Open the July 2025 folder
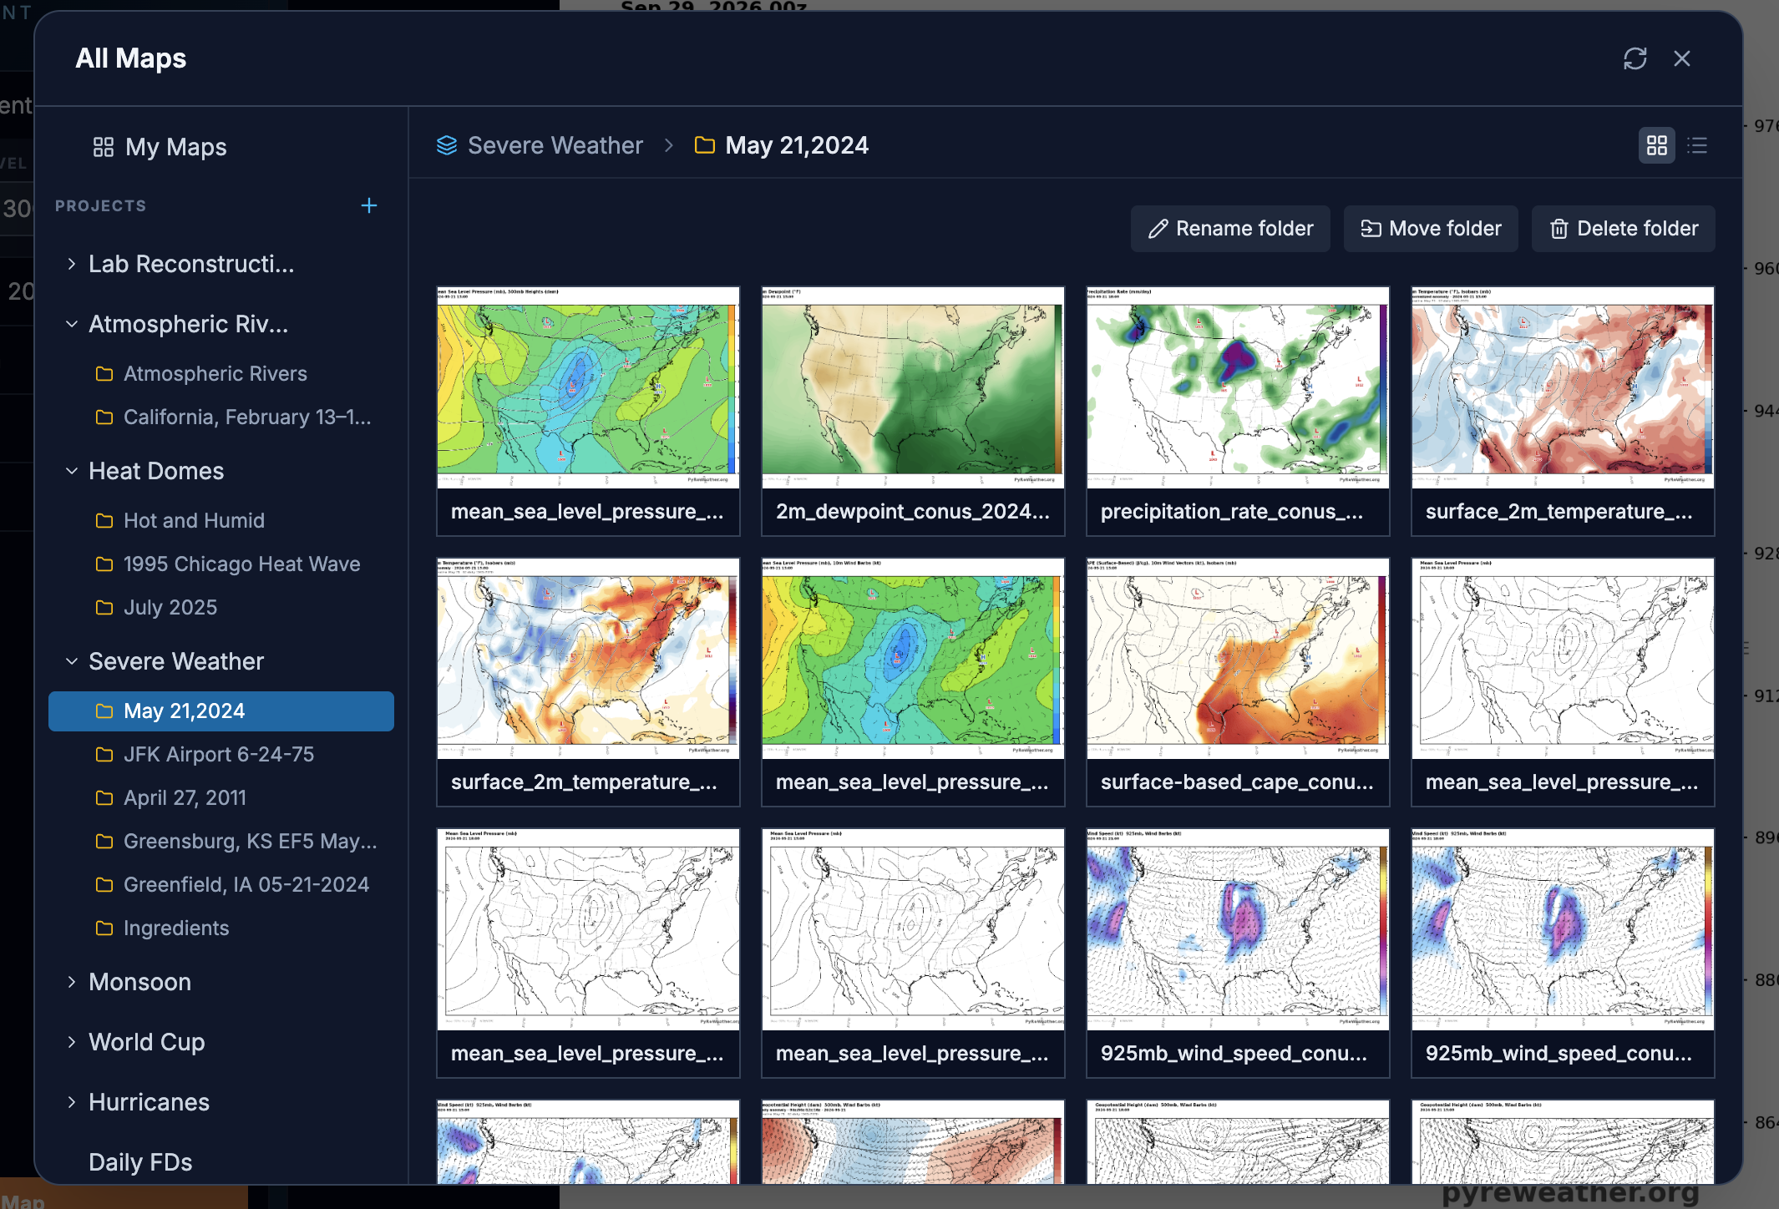Image resolution: width=1779 pixels, height=1209 pixels. click(221, 607)
